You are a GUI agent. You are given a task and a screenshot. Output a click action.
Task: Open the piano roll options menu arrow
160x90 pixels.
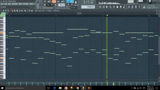tap(1, 11)
